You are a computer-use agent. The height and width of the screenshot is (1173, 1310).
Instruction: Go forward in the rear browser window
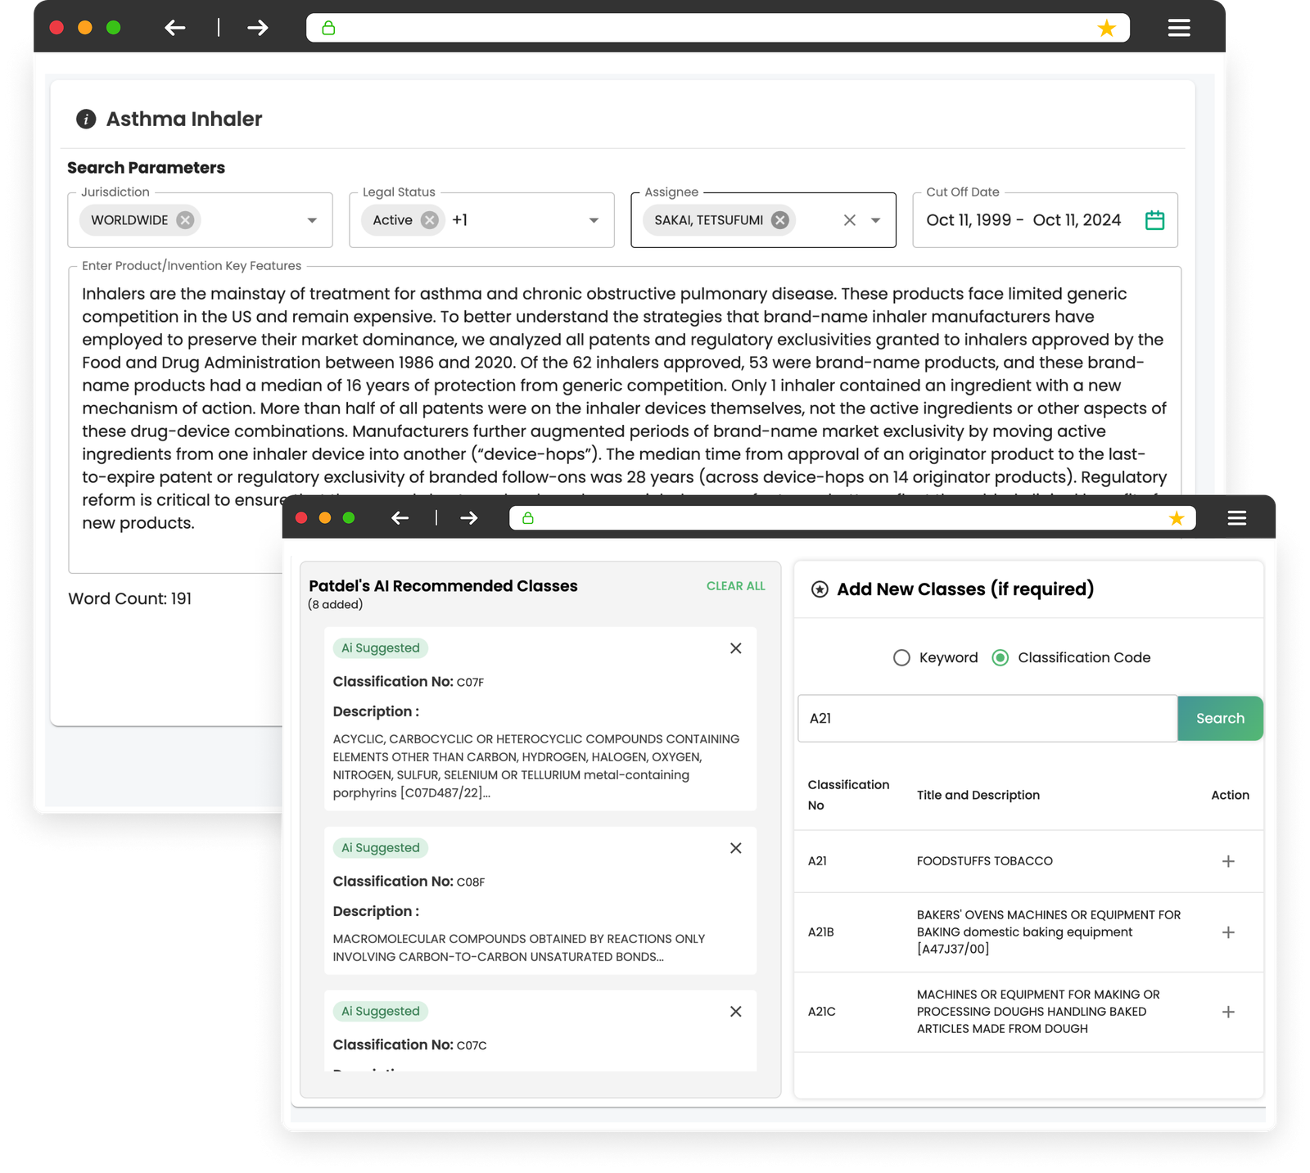[x=258, y=28]
